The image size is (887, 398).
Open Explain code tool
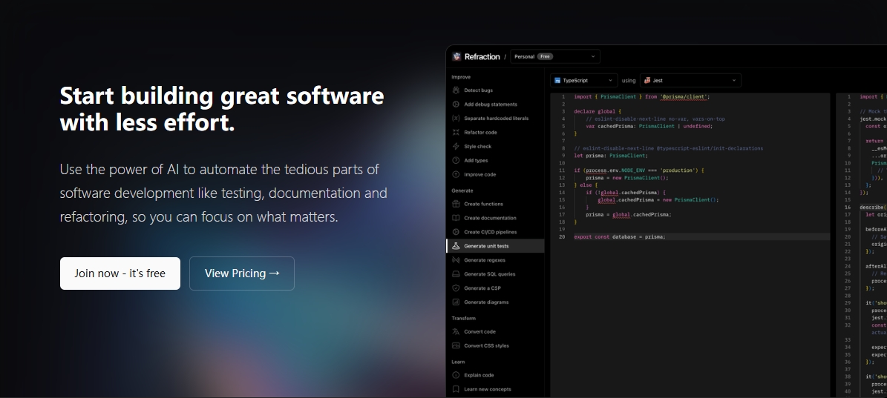(496, 375)
